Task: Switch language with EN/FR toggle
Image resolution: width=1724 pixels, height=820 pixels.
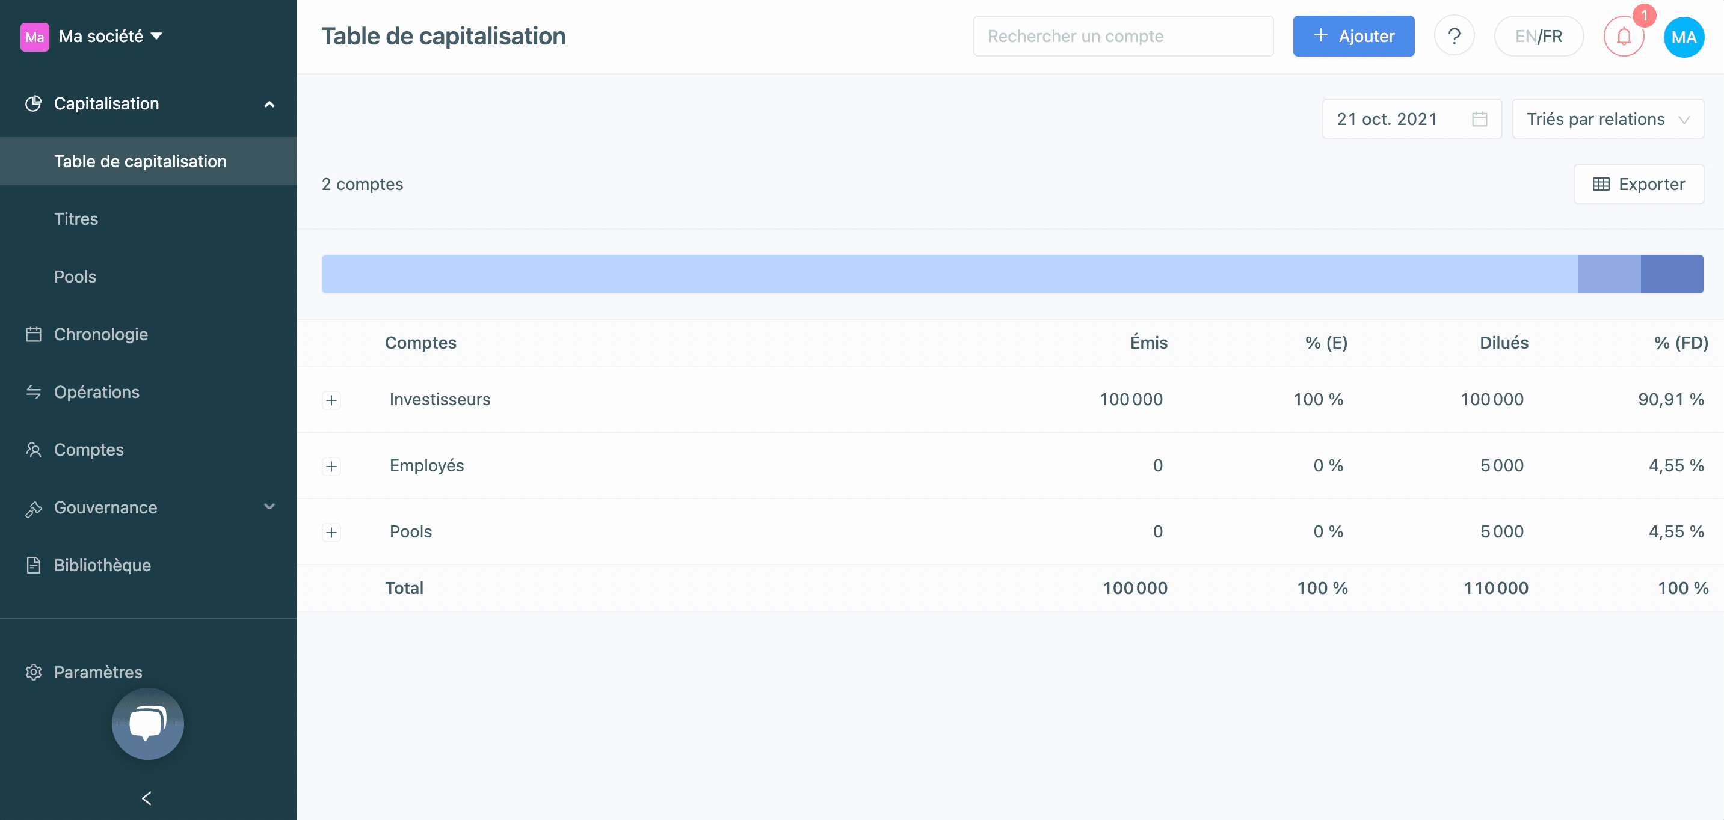Action: (x=1539, y=36)
